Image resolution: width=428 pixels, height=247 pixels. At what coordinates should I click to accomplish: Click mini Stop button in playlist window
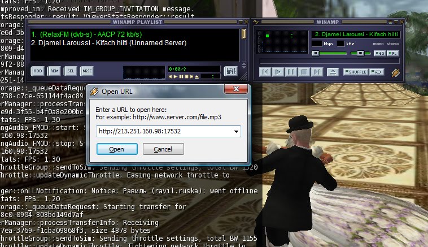[x=187, y=77]
